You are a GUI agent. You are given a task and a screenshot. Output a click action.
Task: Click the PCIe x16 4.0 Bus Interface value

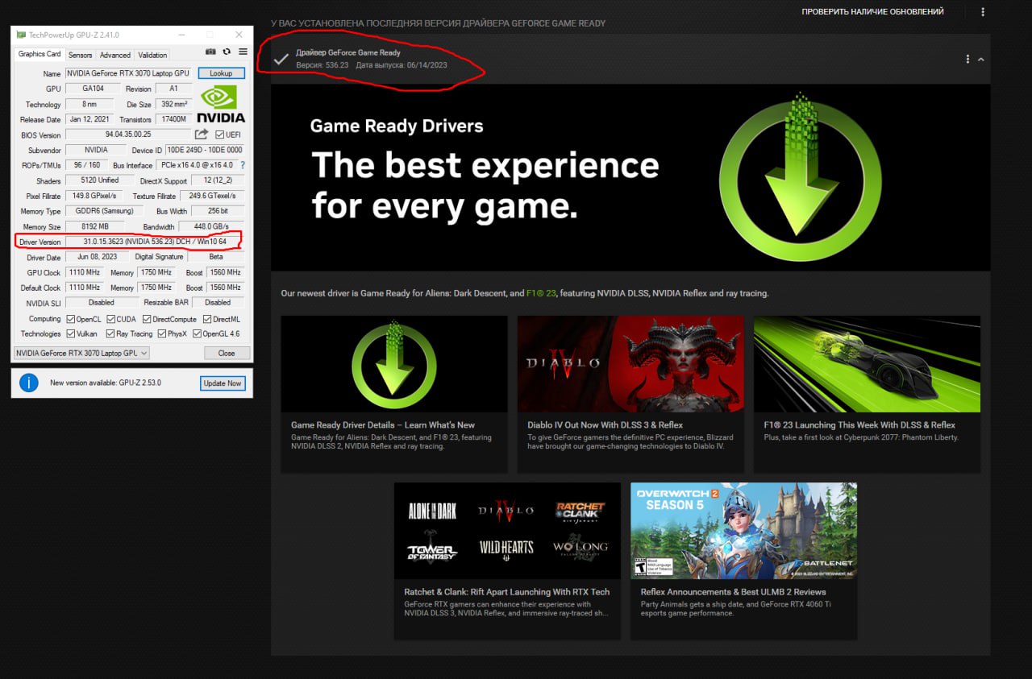pyautogui.click(x=197, y=165)
